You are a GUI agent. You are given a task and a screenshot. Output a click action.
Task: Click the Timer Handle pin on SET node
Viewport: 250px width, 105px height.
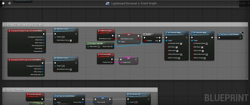coord(95,102)
